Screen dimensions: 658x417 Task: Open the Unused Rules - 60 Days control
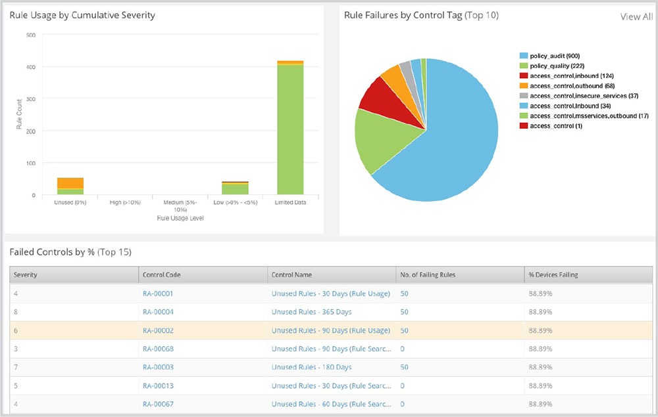(x=331, y=404)
